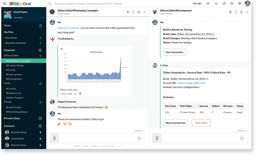Download the Blog_traffic.png file
Screen dimensions: 256x155
pyautogui.click(x=75, y=94)
